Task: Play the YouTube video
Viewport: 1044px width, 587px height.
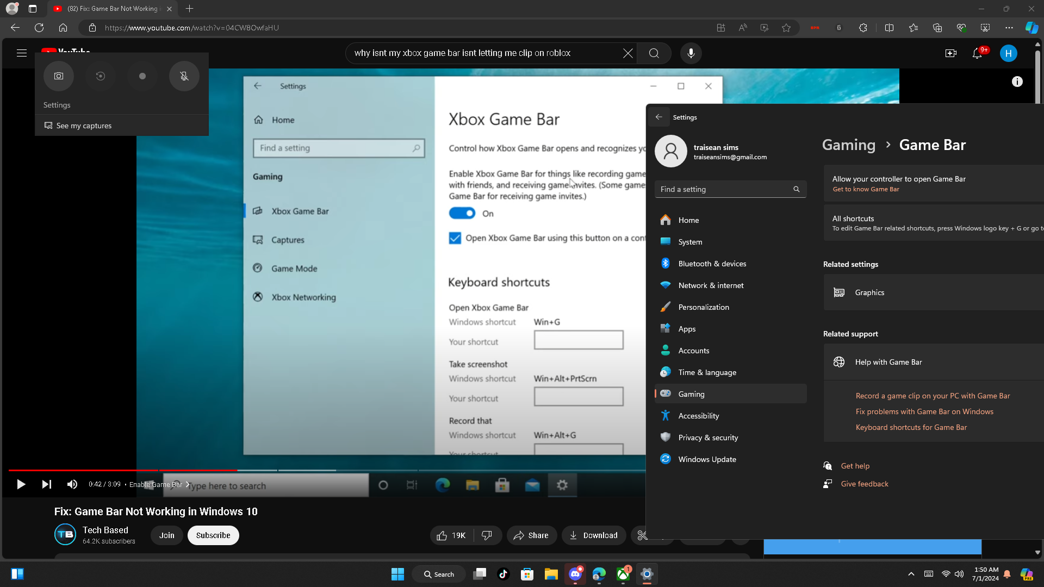Action: point(21,484)
